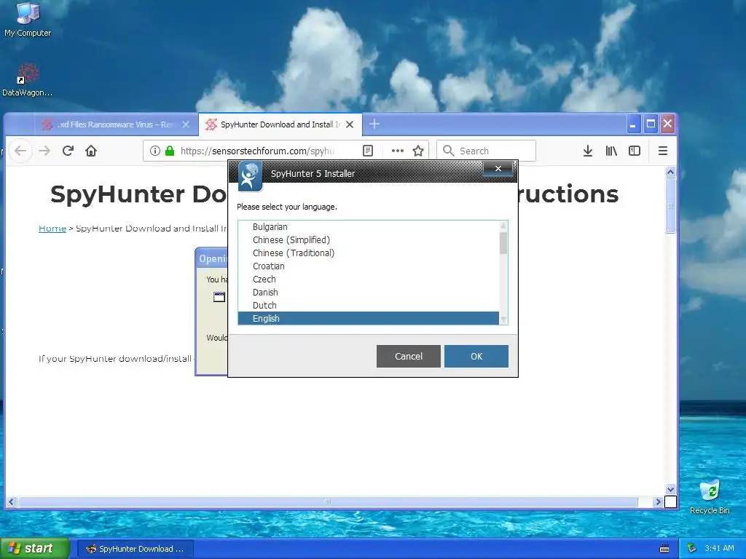Image resolution: width=746 pixels, height=559 pixels.
Task: Maximize the Firefox browser window
Action: click(x=651, y=124)
